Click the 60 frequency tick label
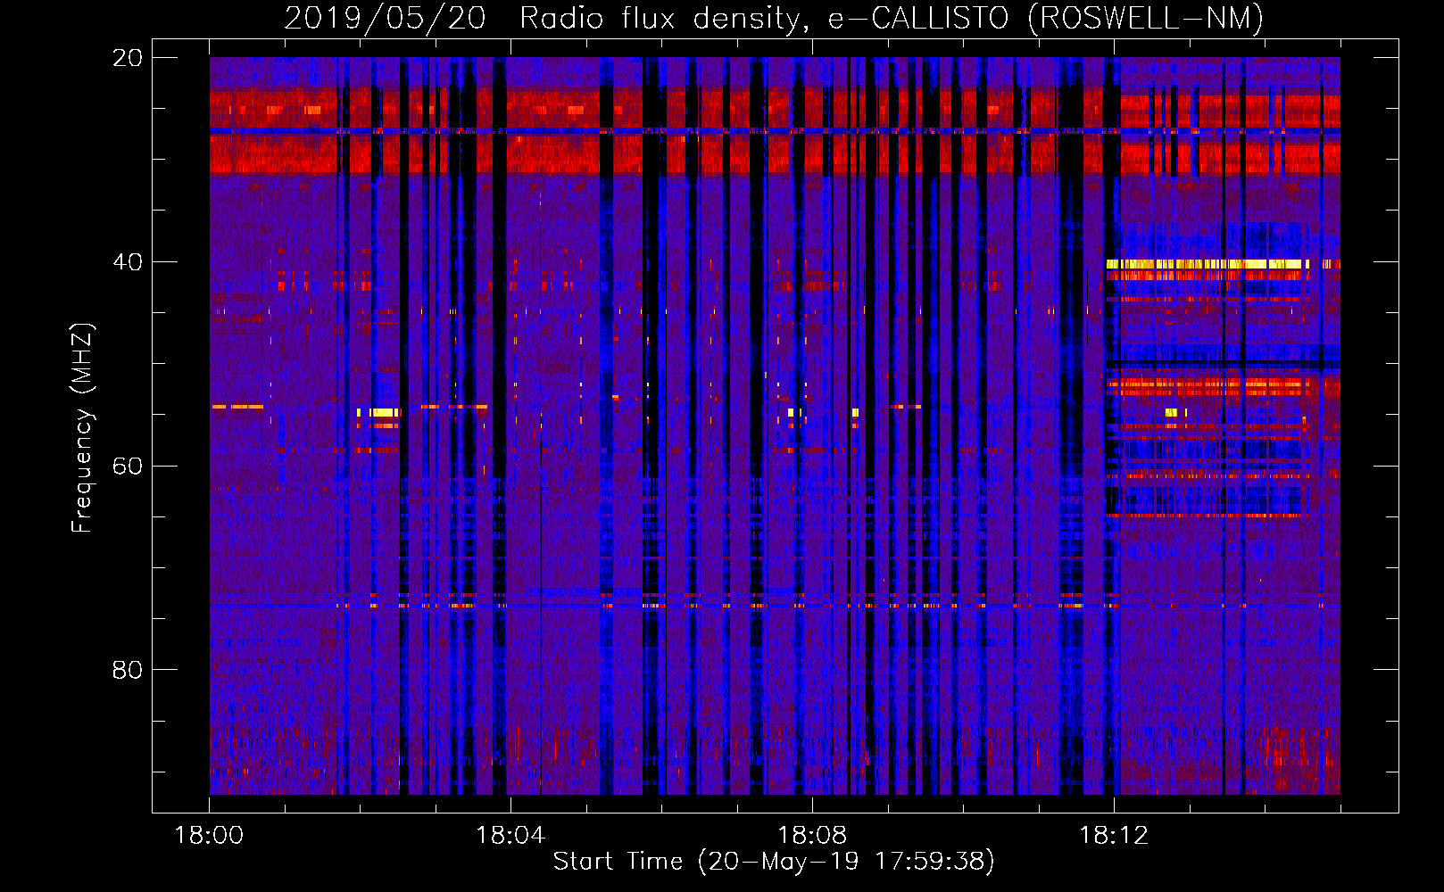This screenshot has height=892, width=1444. pos(128,466)
